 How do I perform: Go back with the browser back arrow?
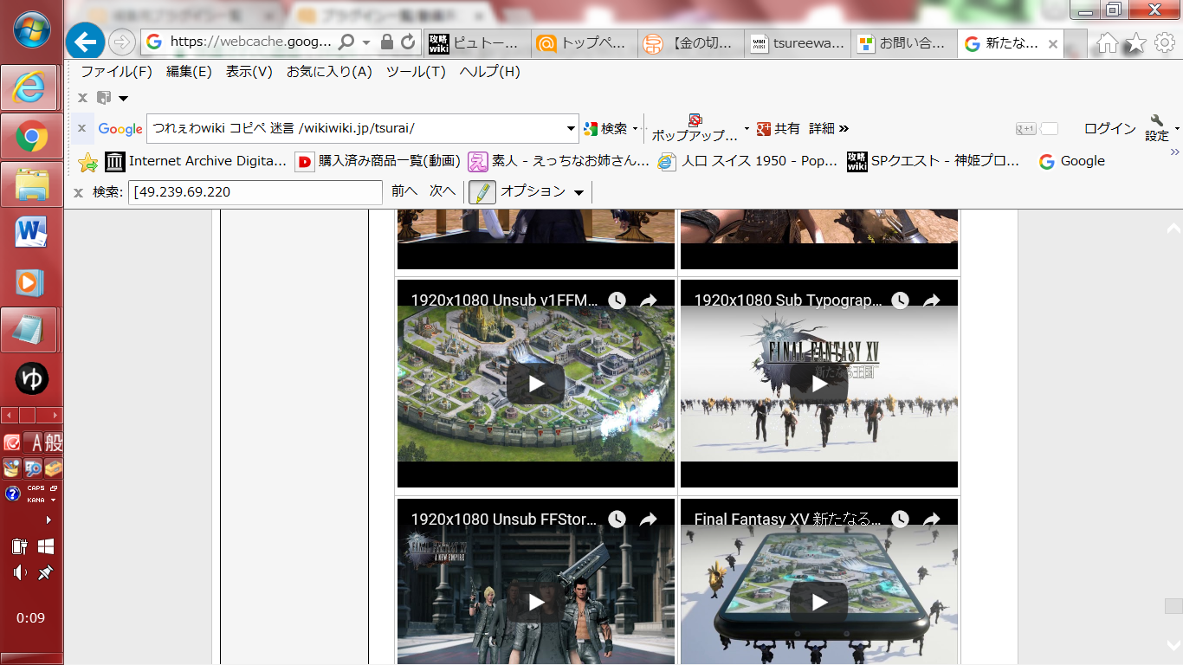tap(85, 42)
